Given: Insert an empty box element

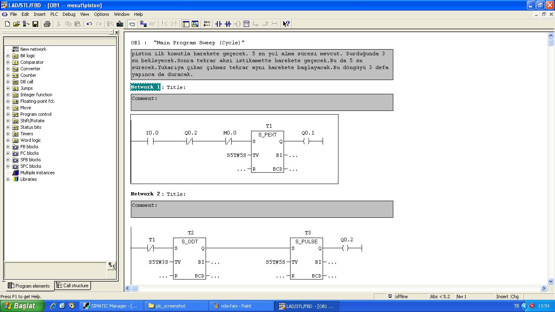Looking at the screenshot, I should click(x=246, y=24).
